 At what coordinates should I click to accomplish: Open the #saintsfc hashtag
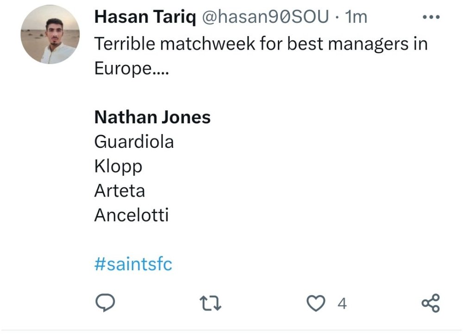[x=133, y=265]
